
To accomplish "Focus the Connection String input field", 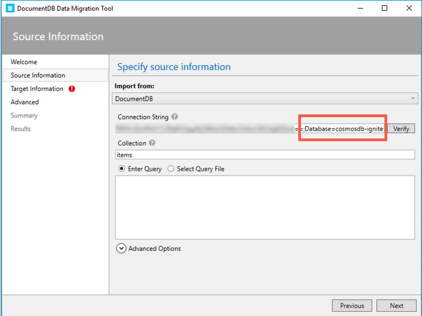I will coord(250,129).
